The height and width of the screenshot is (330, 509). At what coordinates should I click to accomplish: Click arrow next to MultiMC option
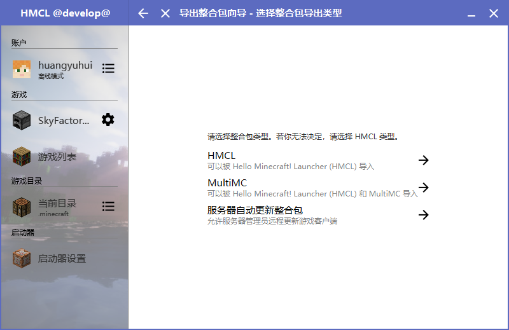423,188
